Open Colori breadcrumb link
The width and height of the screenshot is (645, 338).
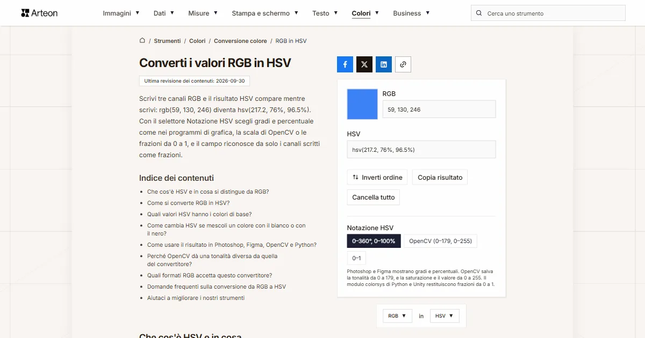click(x=197, y=41)
